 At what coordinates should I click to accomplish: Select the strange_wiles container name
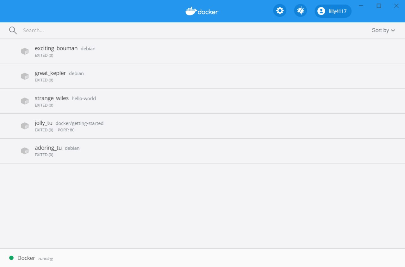coord(52,98)
